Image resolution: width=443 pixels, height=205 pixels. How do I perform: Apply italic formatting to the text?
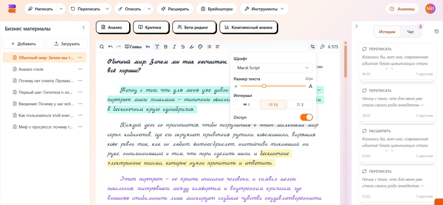coord(174,47)
